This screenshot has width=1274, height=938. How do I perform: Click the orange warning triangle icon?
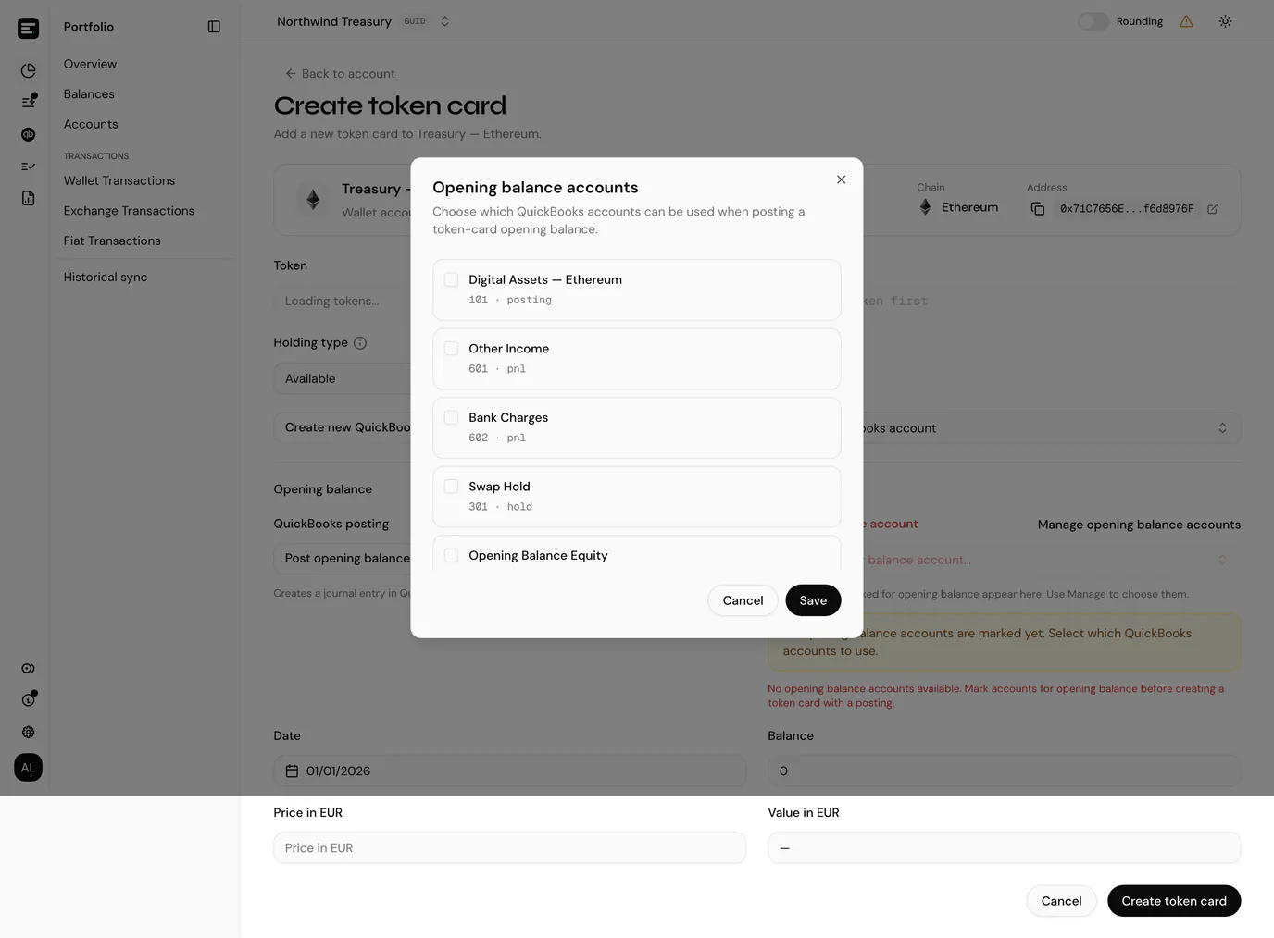pyautogui.click(x=1186, y=21)
